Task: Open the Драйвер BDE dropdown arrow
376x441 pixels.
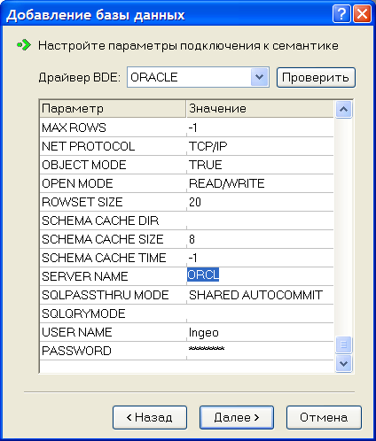Action: 259,77
